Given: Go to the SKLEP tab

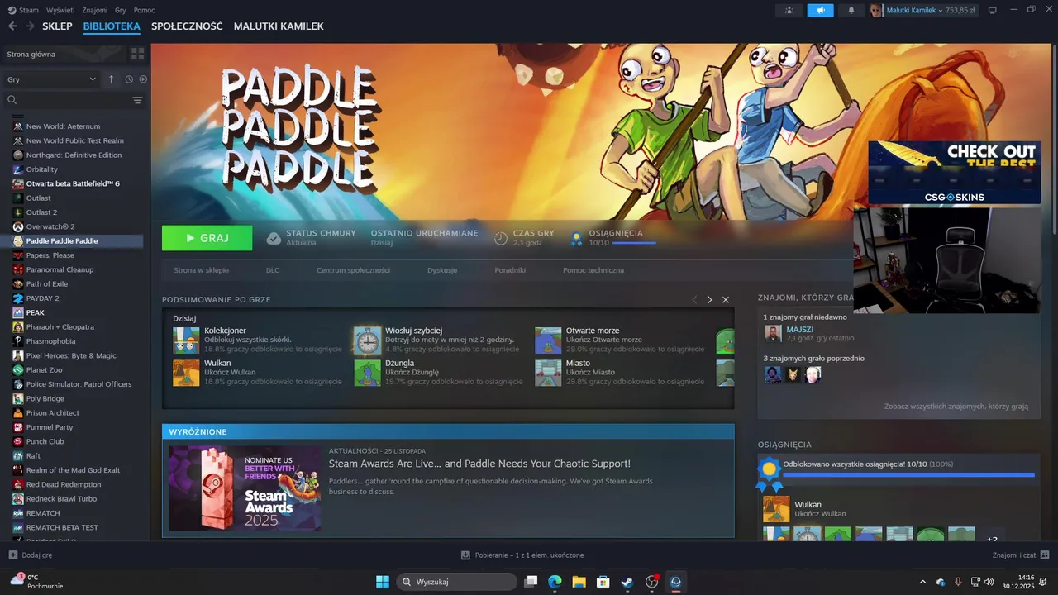Looking at the screenshot, I should [x=57, y=26].
